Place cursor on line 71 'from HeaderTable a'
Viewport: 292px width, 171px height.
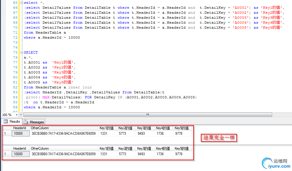45,33
